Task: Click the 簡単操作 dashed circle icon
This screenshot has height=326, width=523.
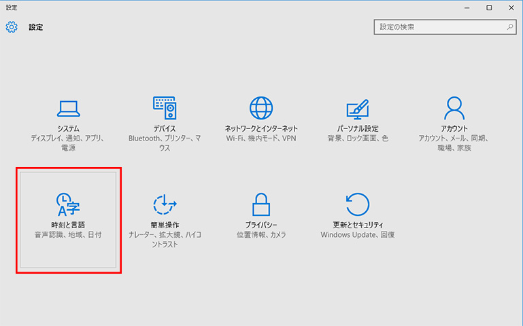Action: [x=165, y=203]
